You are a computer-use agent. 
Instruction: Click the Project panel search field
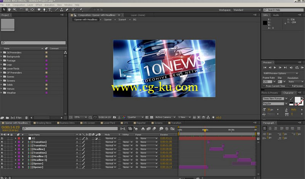point(33,43)
